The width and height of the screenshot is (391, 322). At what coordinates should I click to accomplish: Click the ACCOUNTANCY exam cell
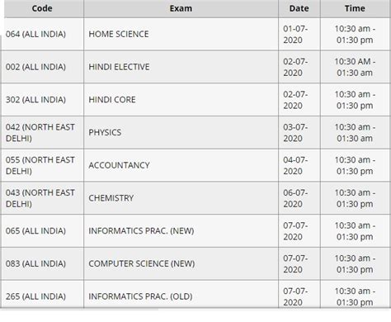click(181, 165)
